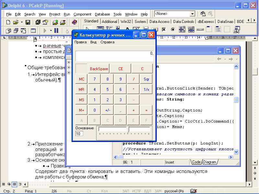Screen dimensions: 259x194
Task: Click Word spelling status book icon
Action: click(x=193, y=191)
